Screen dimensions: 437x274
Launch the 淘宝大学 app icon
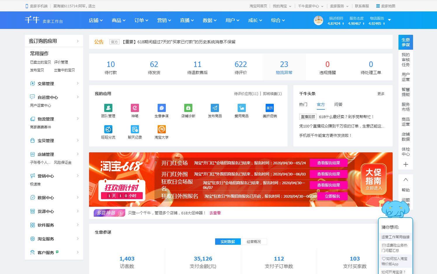tap(162, 129)
